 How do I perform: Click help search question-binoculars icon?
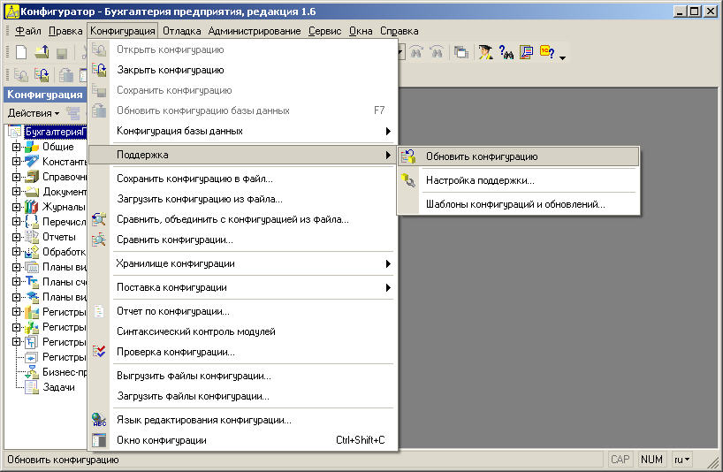tap(506, 52)
